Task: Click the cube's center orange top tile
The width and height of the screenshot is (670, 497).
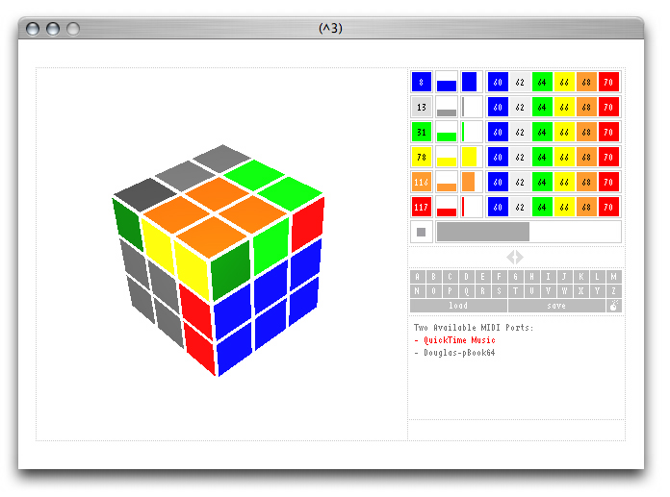Action: (x=218, y=193)
